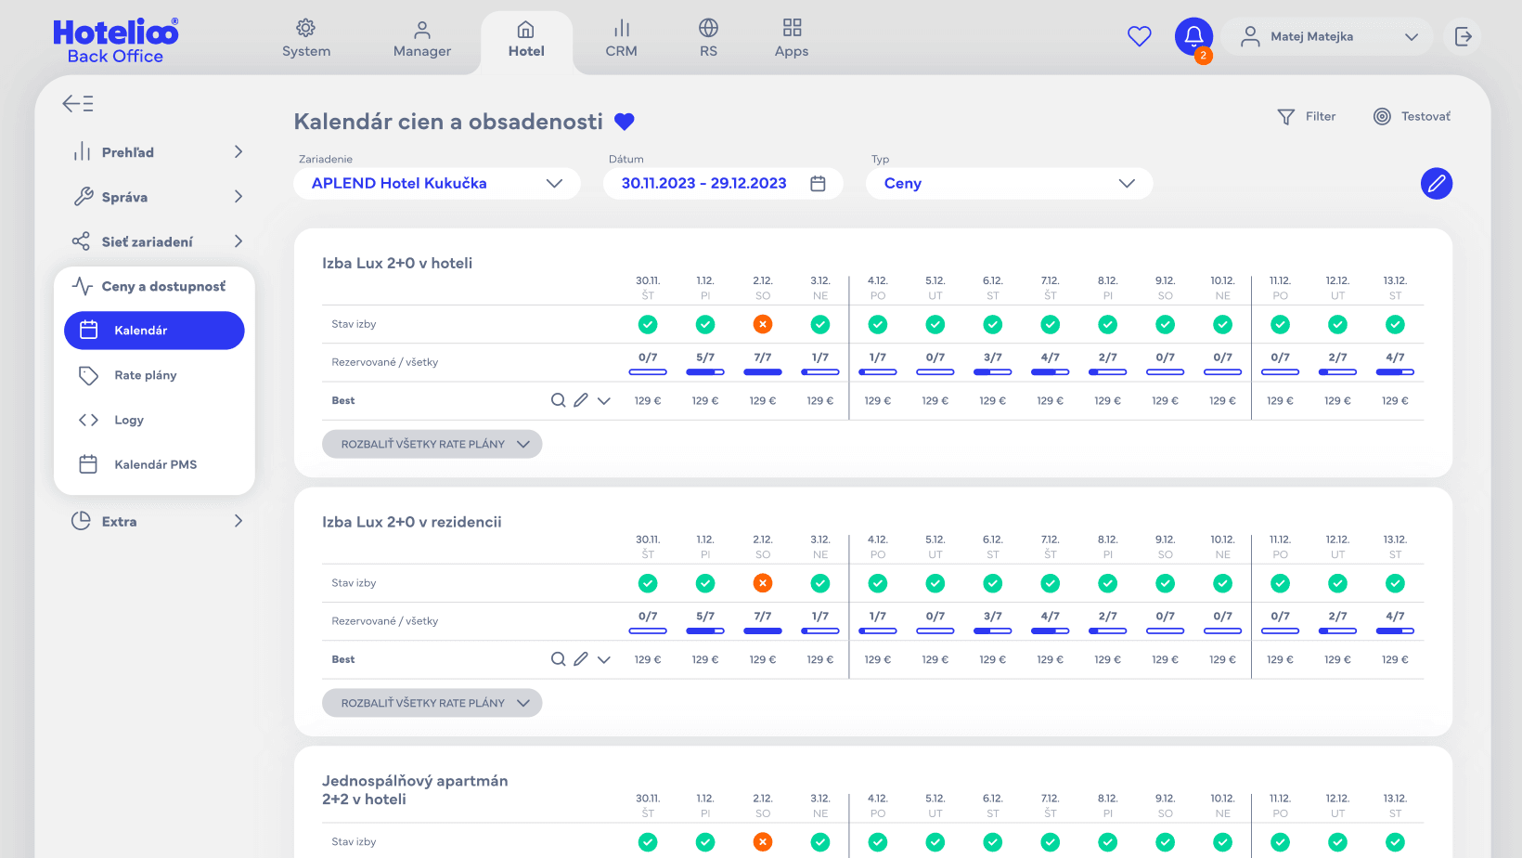
Task: Open the Typ dropdown showing Ceny
Action: 1009,184
